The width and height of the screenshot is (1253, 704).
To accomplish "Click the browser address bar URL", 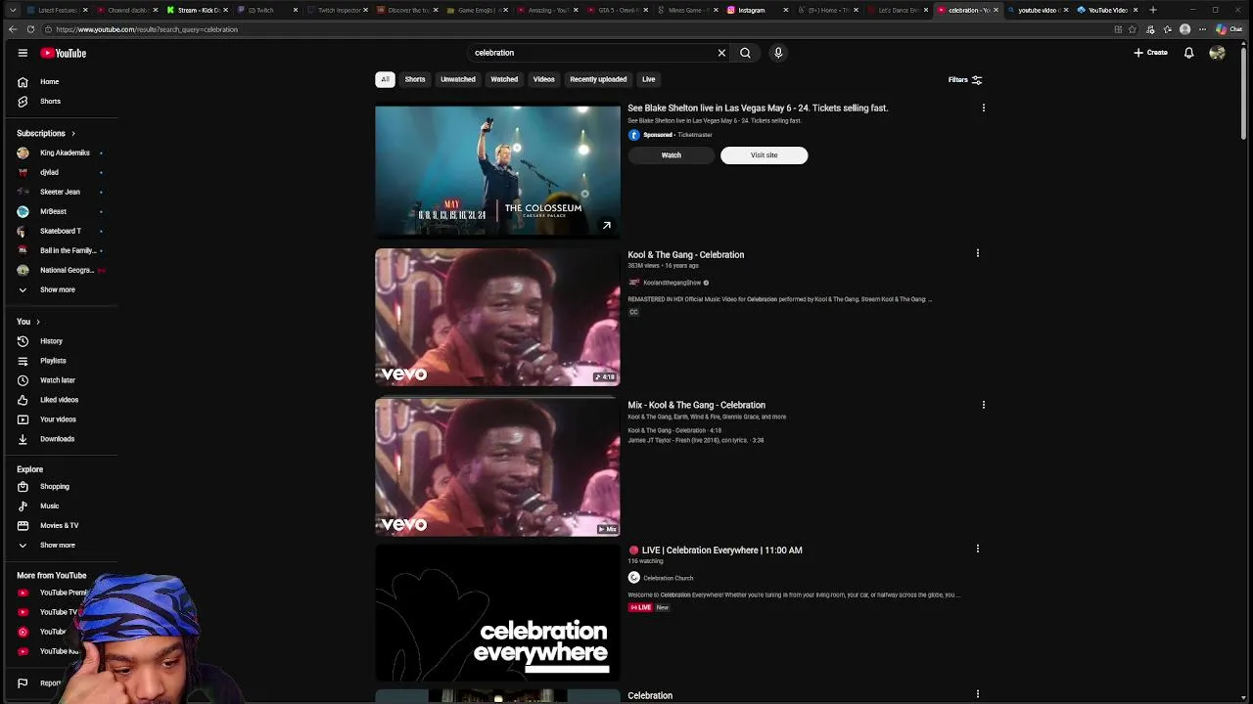I will coord(147,29).
